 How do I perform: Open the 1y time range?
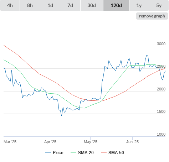click(x=139, y=5)
